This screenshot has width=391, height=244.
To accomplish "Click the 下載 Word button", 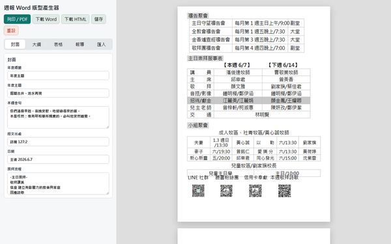I will point(46,19).
